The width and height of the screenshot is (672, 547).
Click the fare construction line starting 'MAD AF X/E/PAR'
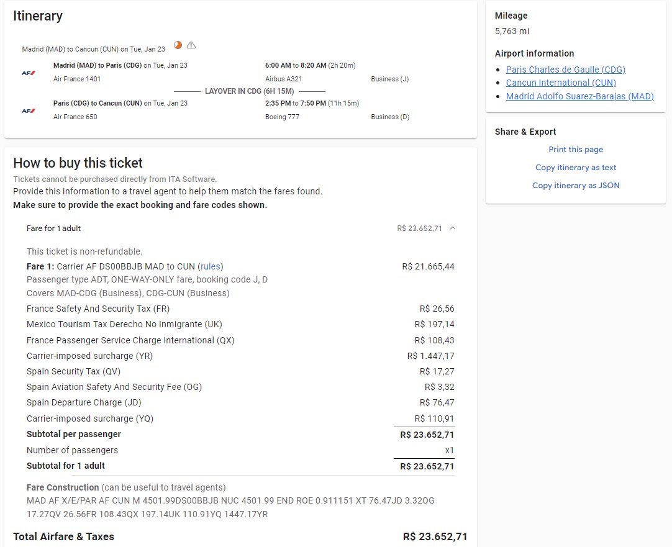[x=230, y=500]
